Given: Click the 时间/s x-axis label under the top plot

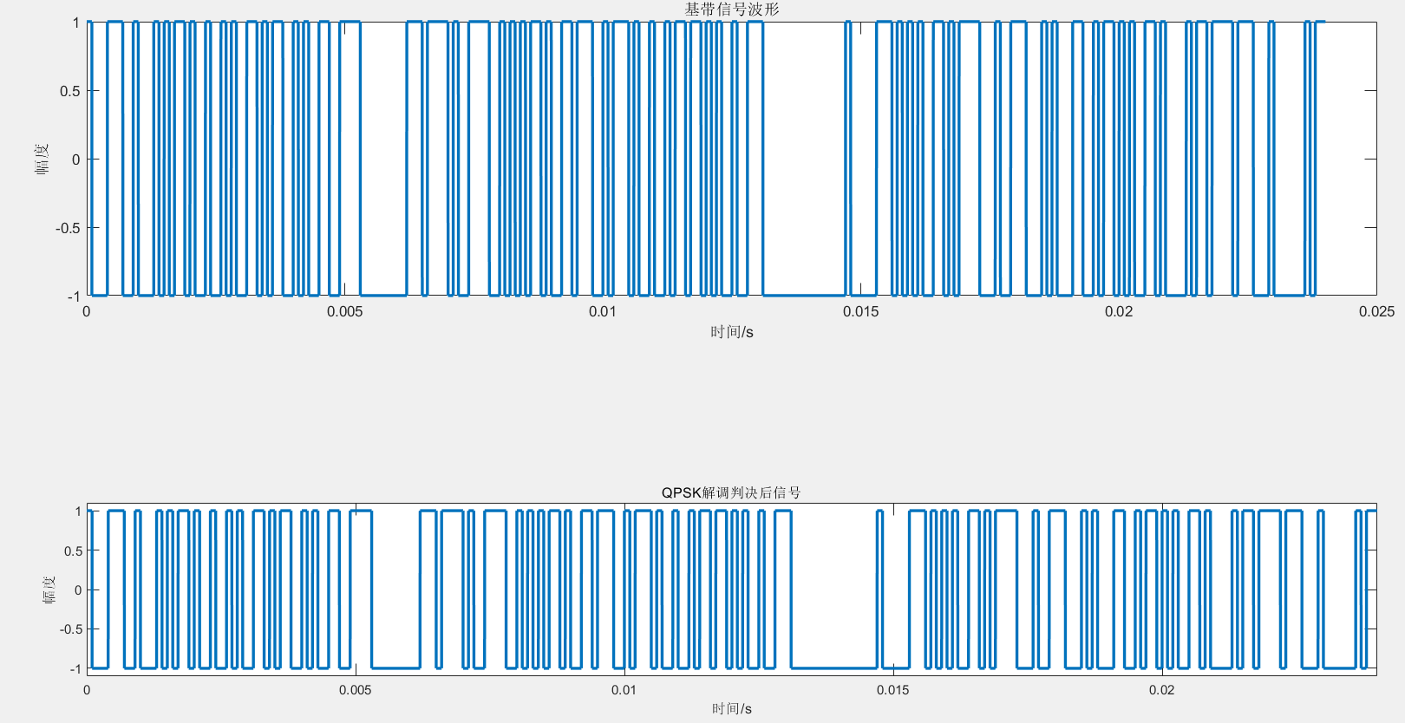Looking at the screenshot, I should pyautogui.click(x=732, y=332).
